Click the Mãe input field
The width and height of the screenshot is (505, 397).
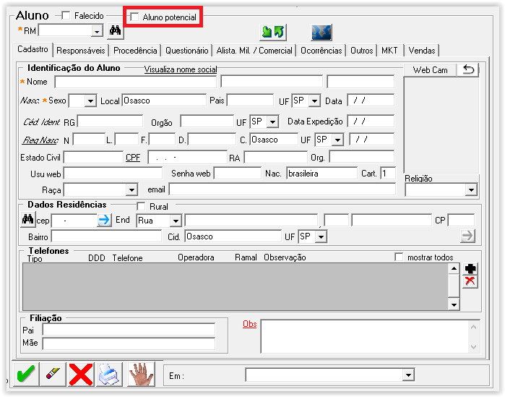click(129, 343)
